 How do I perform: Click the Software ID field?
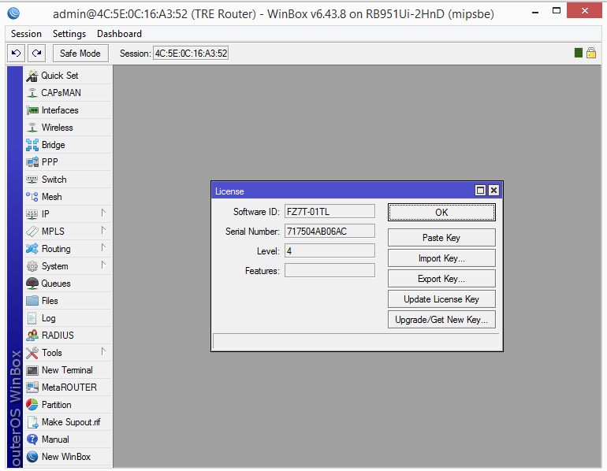coord(330,212)
